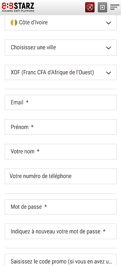121x266 pixels.
Task: Click the iGaming DeFi Platform tagline
Action: [x=18, y=11]
